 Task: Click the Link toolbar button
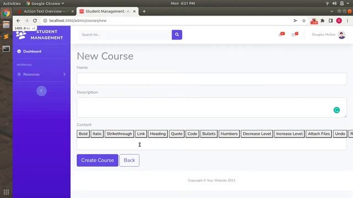[x=141, y=134]
